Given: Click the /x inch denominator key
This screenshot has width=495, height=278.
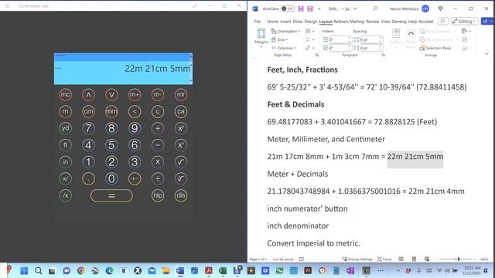Looking at the screenshot, I should tap(65, 195).
